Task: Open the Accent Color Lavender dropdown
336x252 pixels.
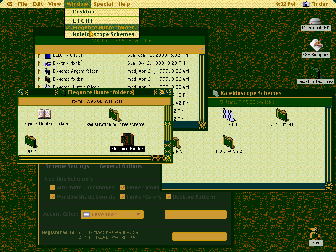Action: (x=112, y=215)
